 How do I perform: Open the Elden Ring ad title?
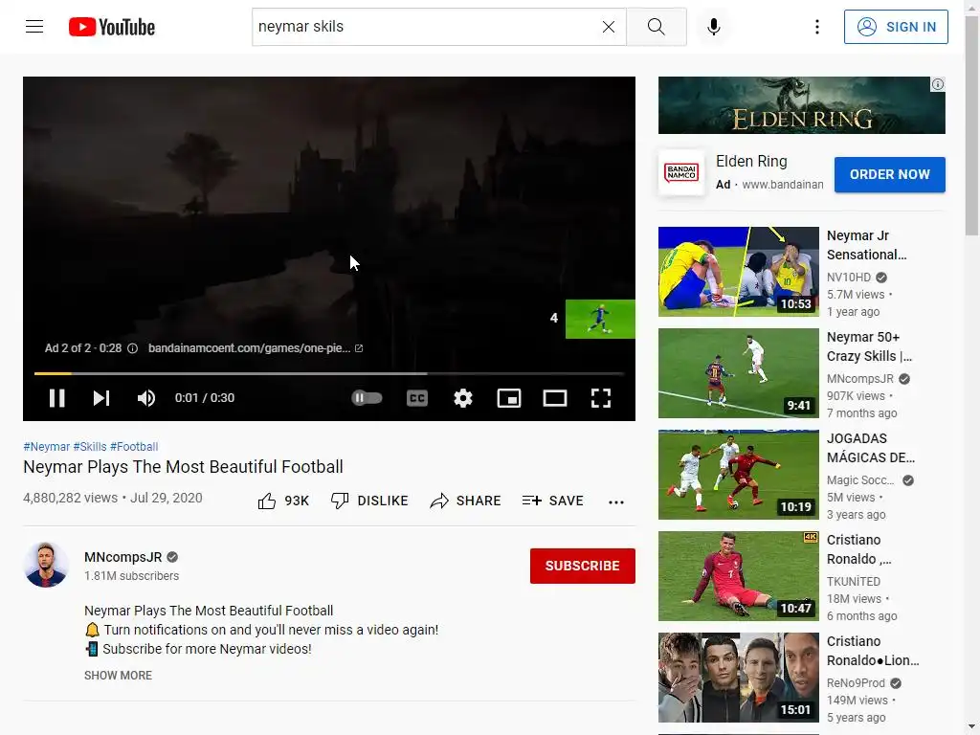click(751, 161)
